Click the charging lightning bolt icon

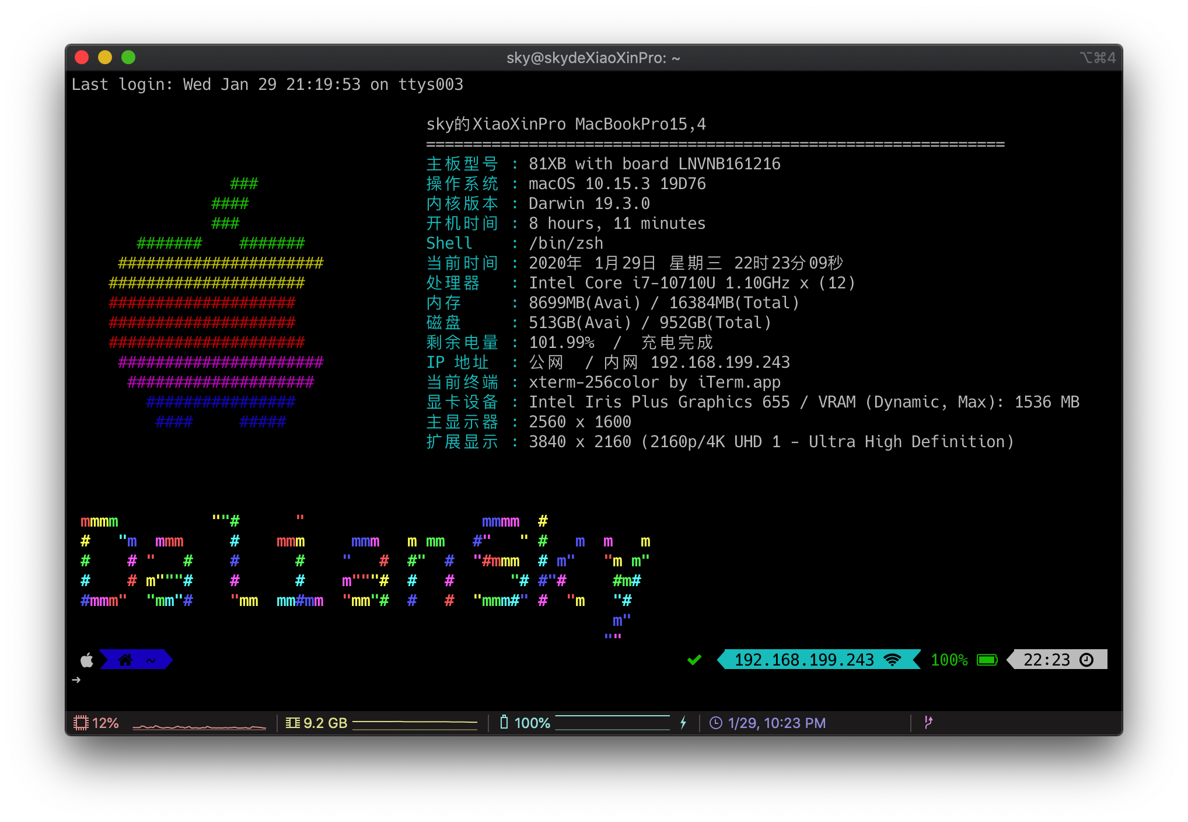pos(683,723)
